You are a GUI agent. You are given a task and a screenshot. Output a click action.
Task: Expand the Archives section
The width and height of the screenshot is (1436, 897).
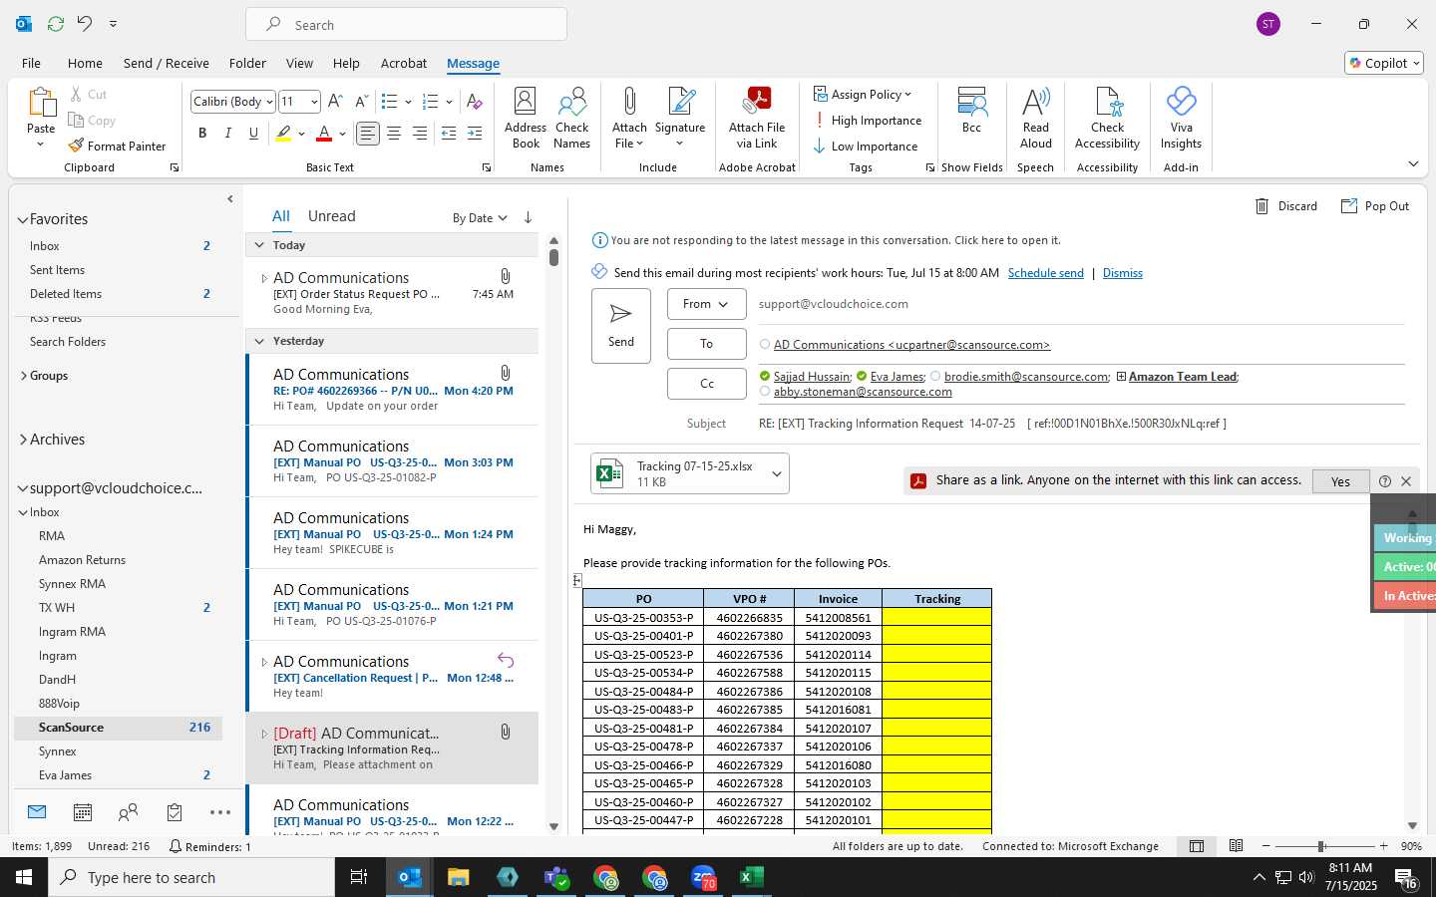click(22, 440)
